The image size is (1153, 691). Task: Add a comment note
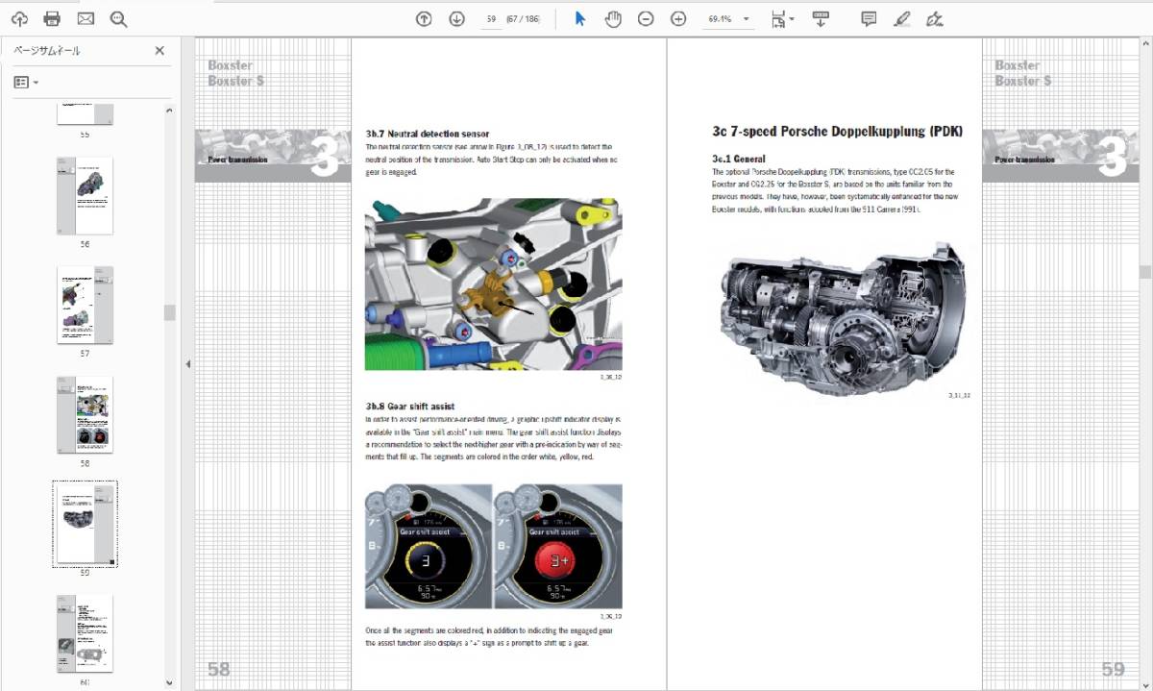[x=869, y=18]
